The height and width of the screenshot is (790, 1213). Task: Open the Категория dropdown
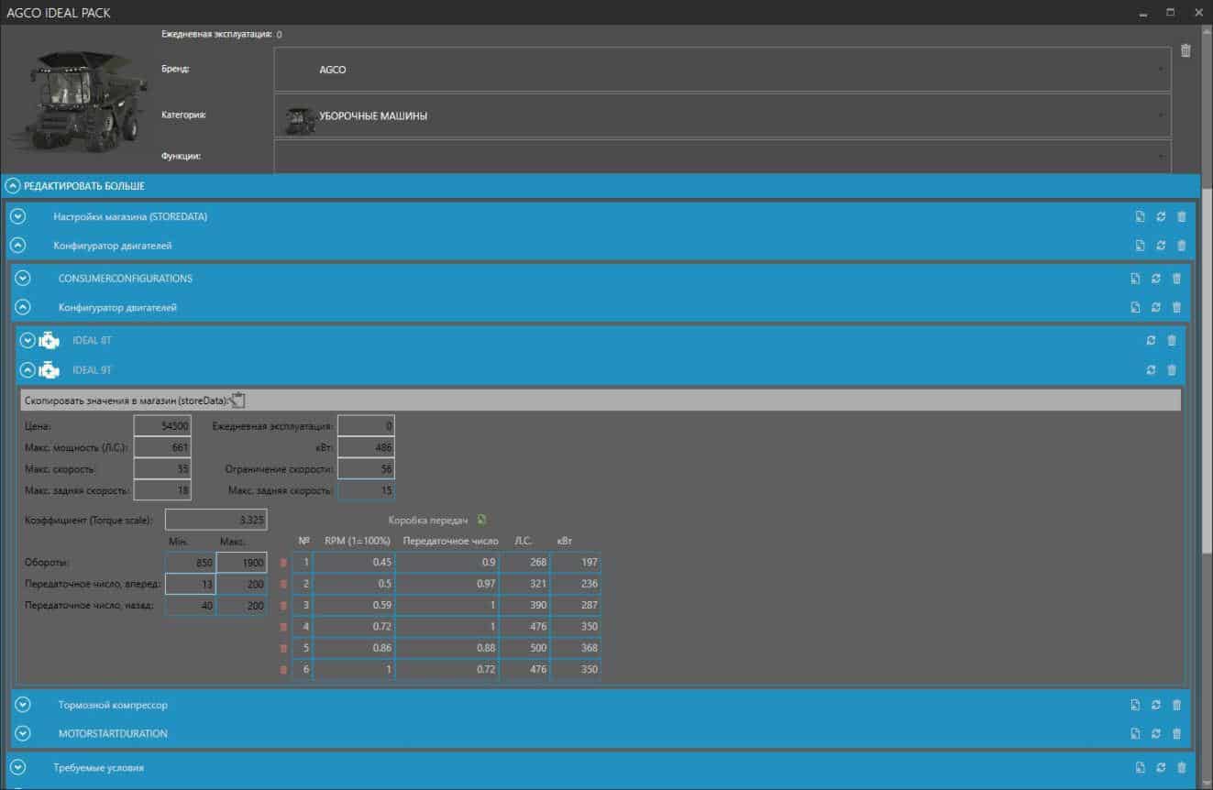click(x=722, y=116)
